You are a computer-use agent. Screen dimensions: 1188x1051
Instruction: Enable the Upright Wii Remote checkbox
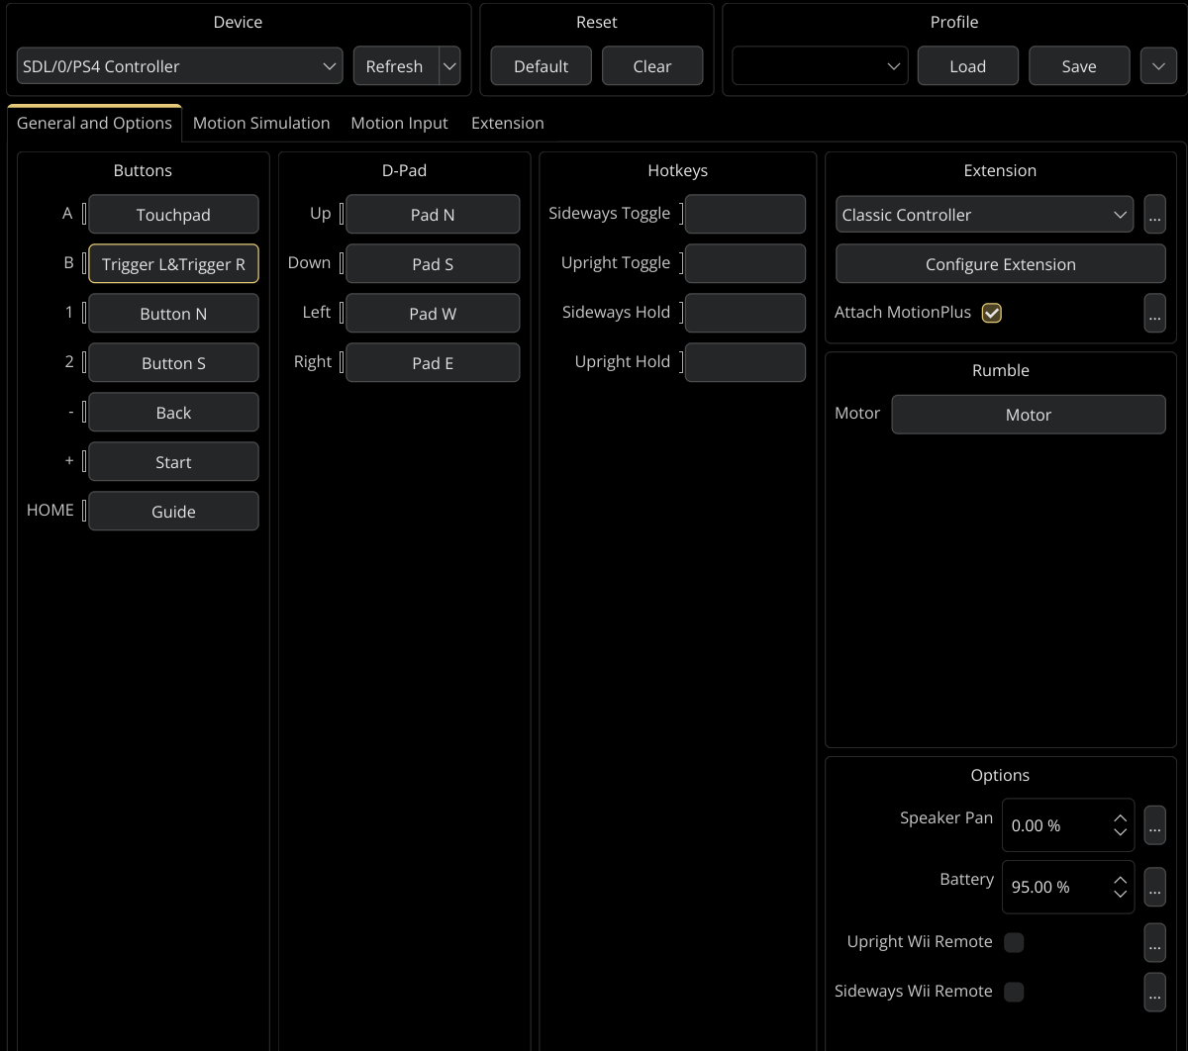[1014, 942]
